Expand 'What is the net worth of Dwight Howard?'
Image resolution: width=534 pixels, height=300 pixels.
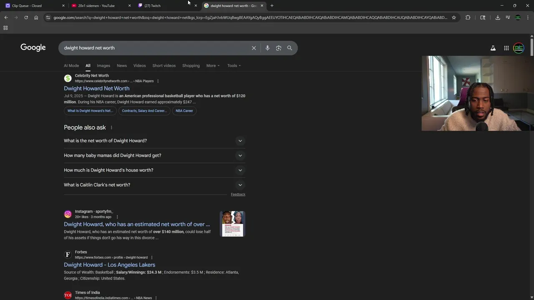click(154, 141)
